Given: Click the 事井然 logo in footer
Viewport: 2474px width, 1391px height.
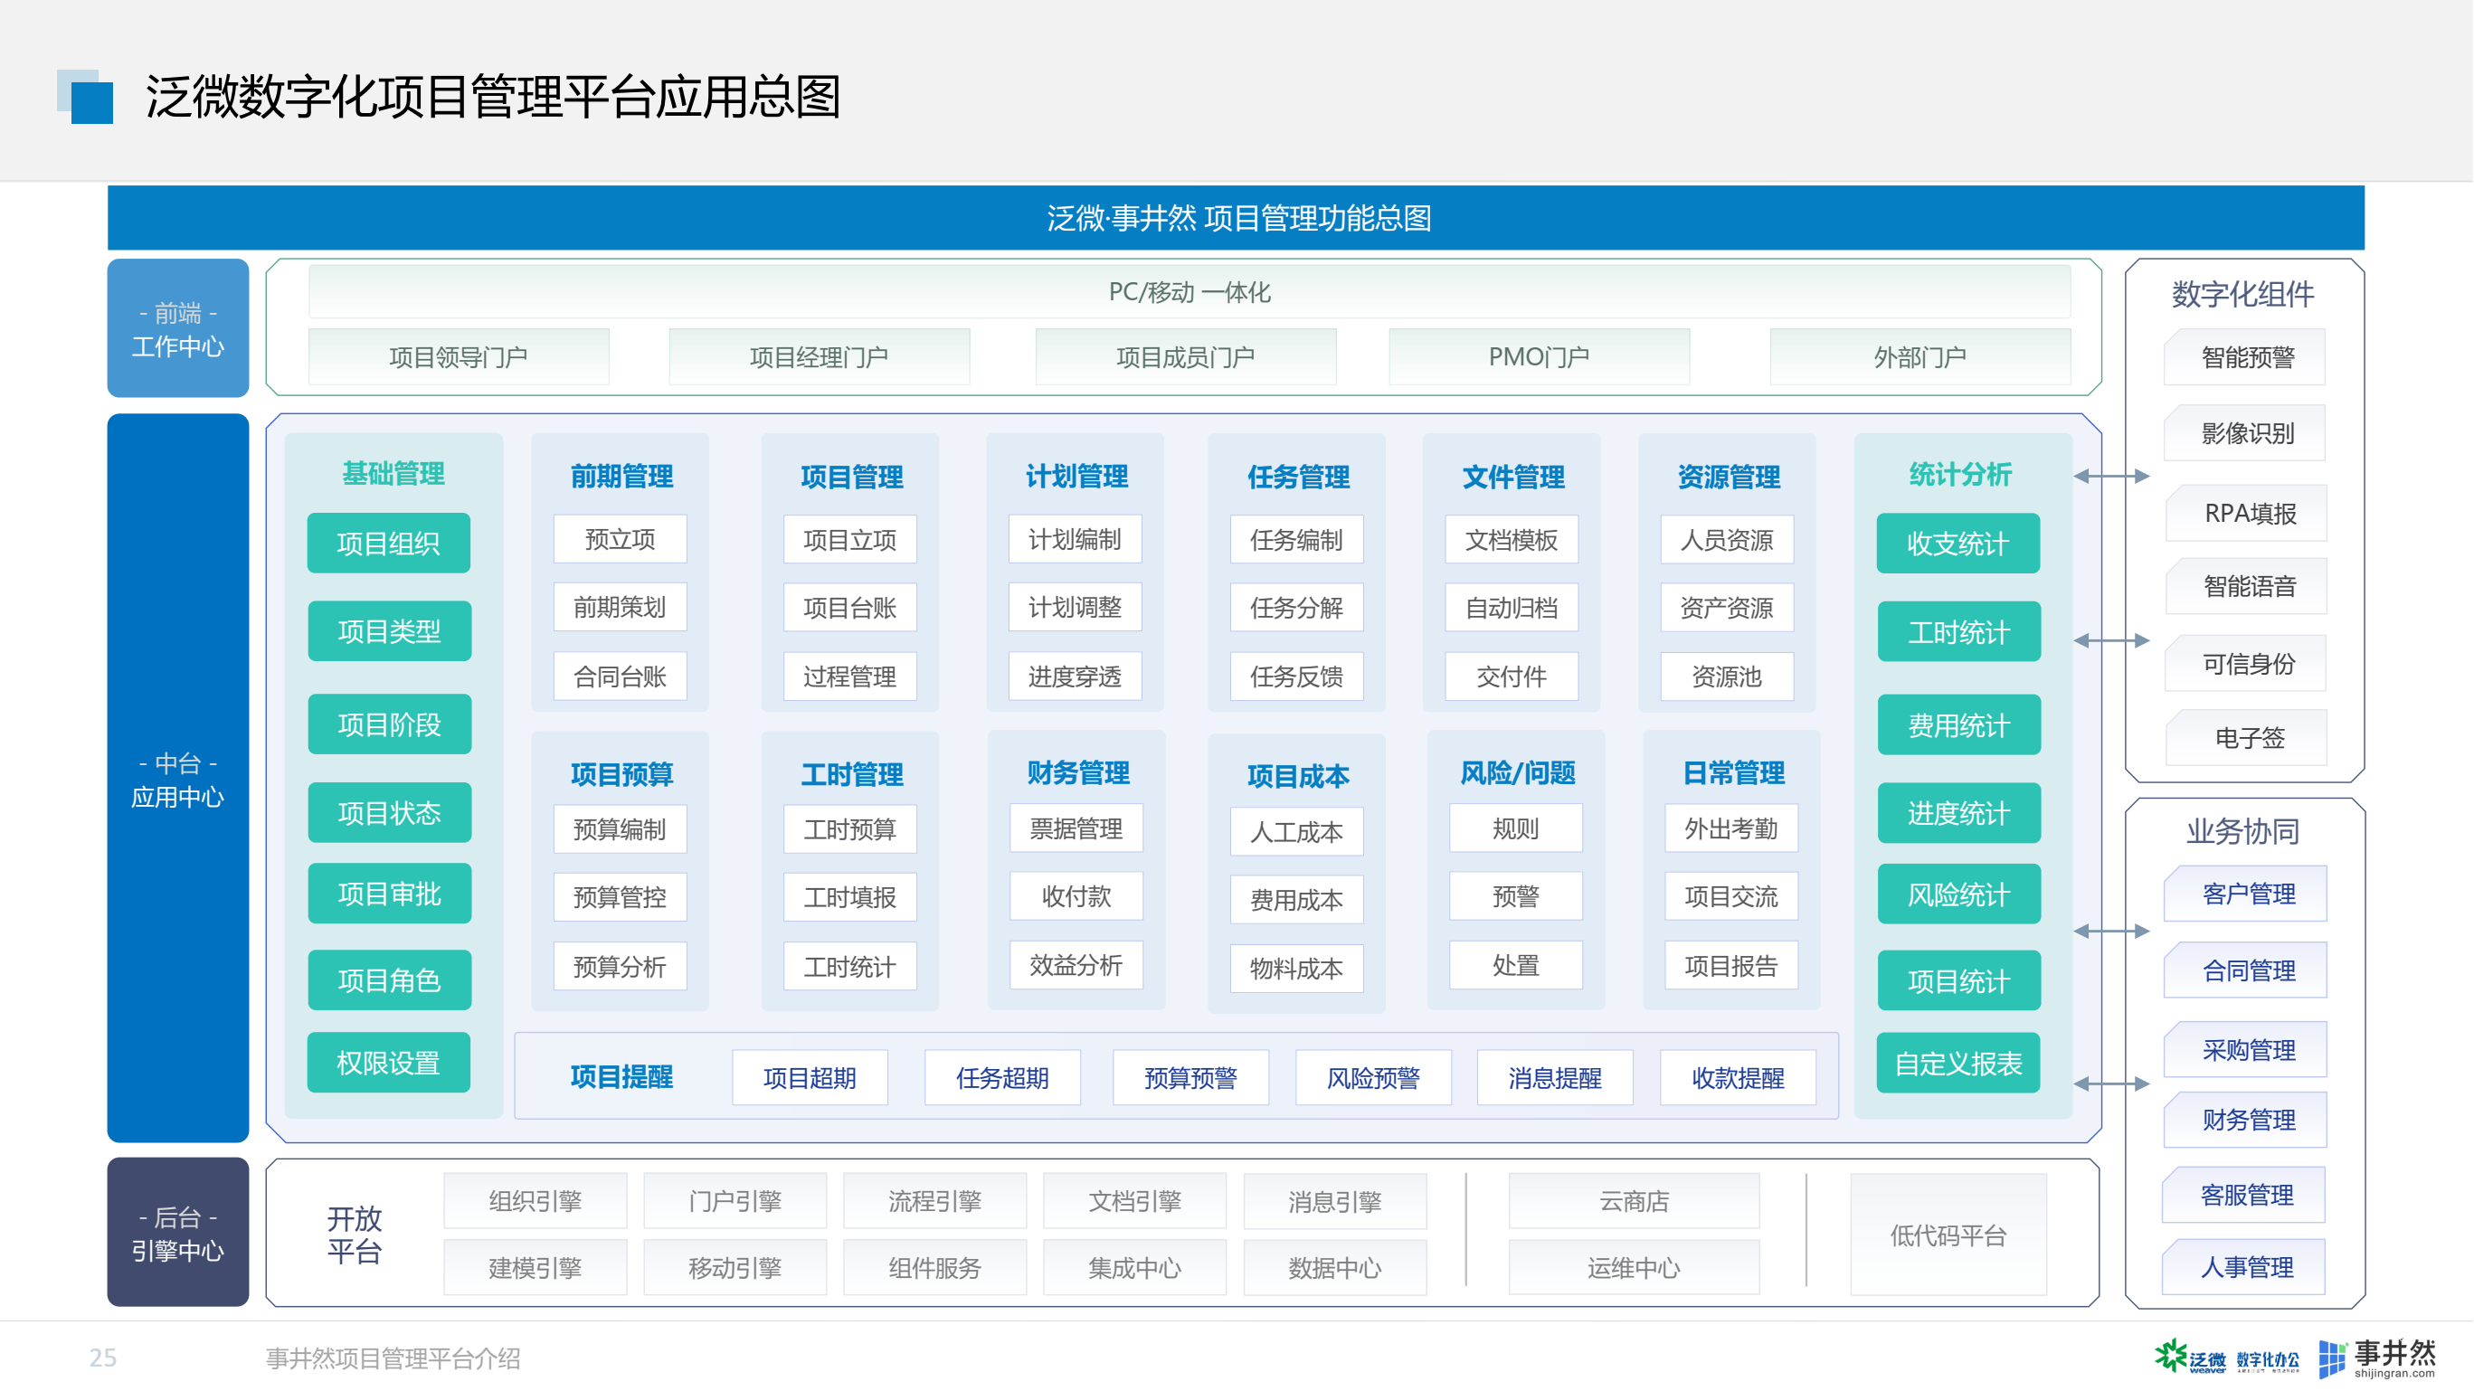Looking at the screenshot, I should (2378, 1358).
